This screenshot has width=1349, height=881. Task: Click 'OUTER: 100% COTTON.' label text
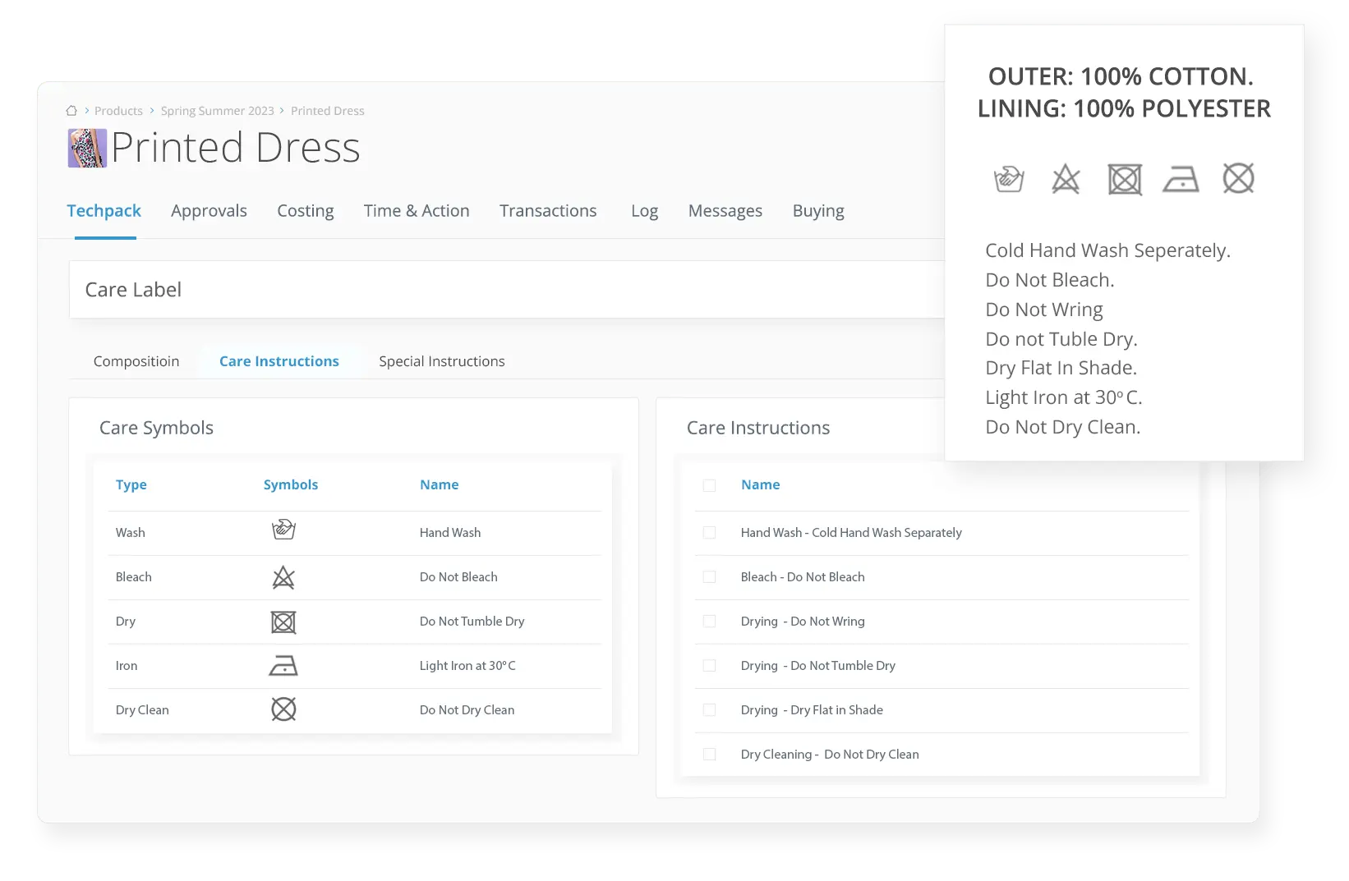(x=1121, y=76)
